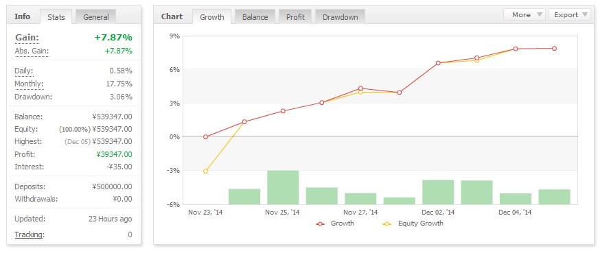Open the General tab
Screen dimensions: 598x253
click(95, 16)
